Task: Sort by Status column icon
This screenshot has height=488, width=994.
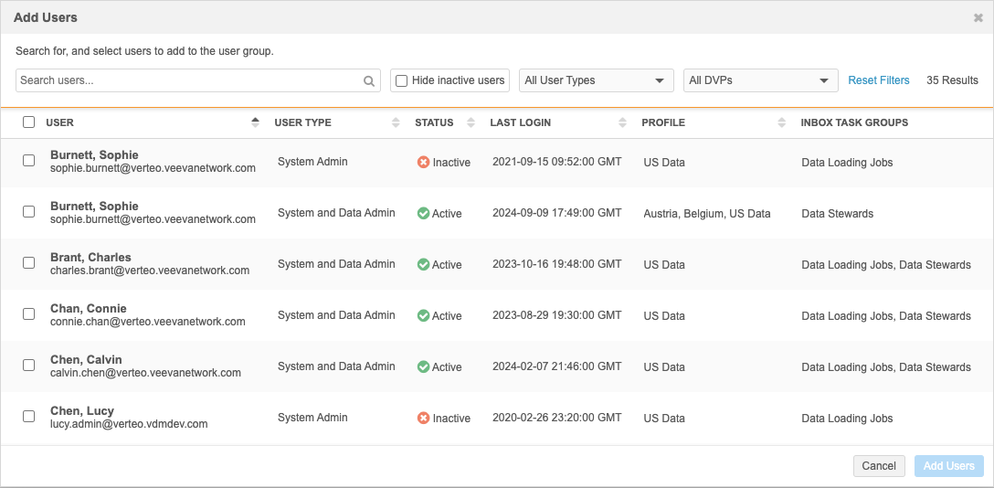Action: click(x=471, y=122)
